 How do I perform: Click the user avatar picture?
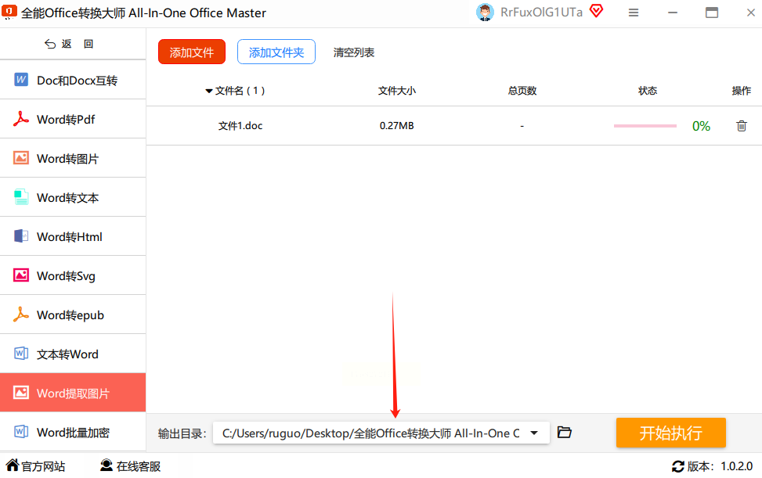pyautogui.click(x=485, y=13)
